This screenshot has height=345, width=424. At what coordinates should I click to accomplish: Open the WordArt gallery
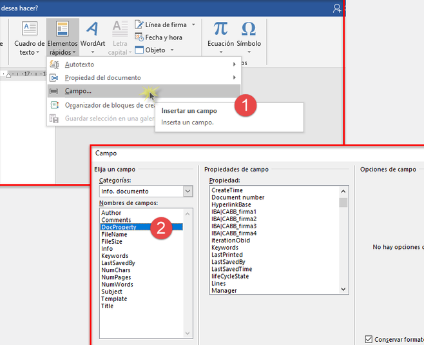pos(93,38)
